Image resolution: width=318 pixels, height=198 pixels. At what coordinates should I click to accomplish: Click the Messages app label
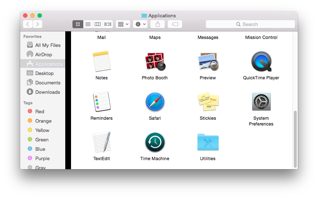point(208,38)
